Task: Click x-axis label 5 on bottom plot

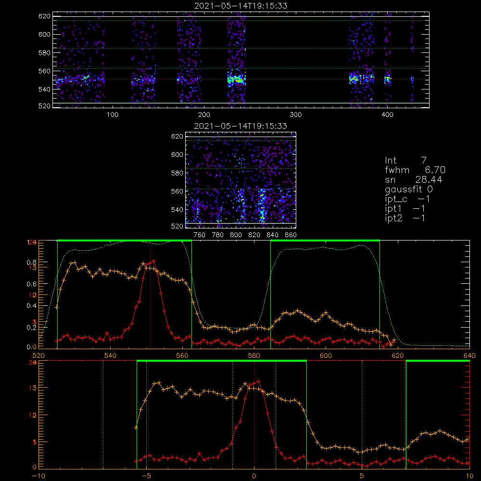Action: coord(362,476)
